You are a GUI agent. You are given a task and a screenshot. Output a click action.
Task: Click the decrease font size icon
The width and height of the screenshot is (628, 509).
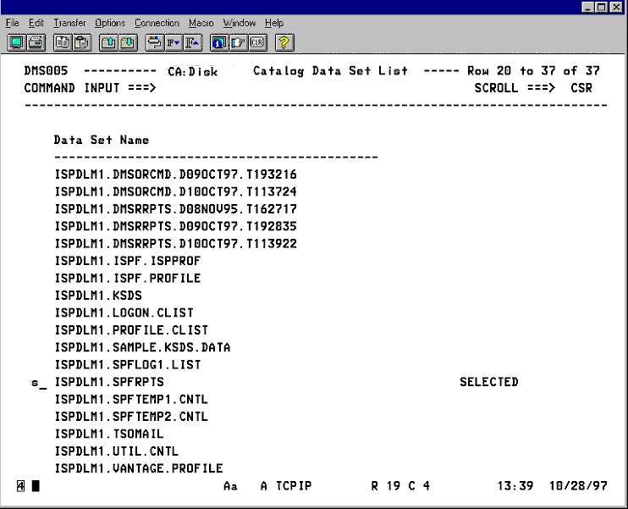click(174, 42)
